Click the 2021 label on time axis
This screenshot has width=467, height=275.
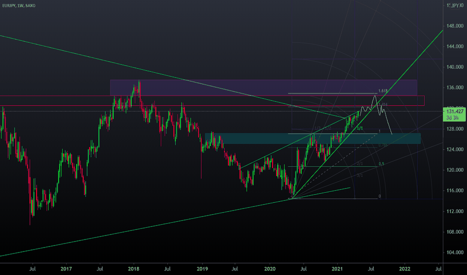(x=337, y=269)
